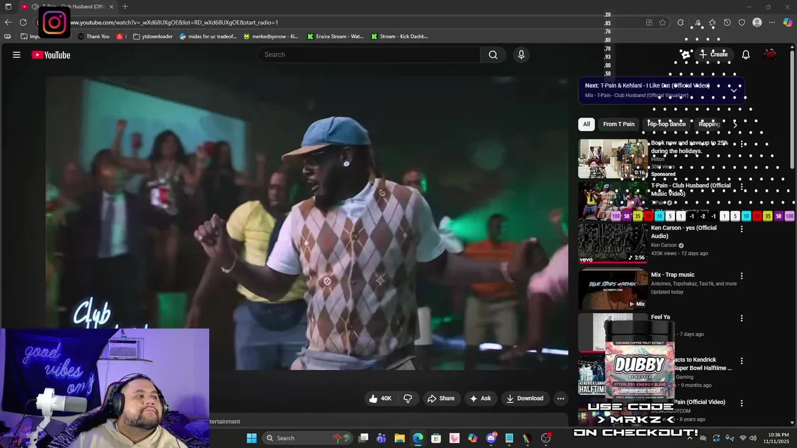The image size is (797, 448).
Task: Open File Explorer from taskbar
Action: [x=400, y=438]
